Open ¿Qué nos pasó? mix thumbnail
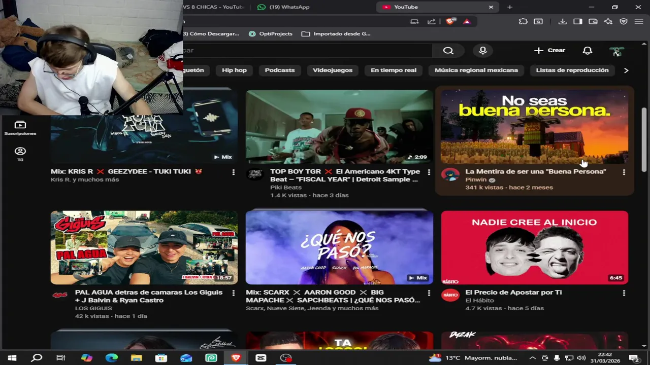650x365 pixels. (339, 247)
